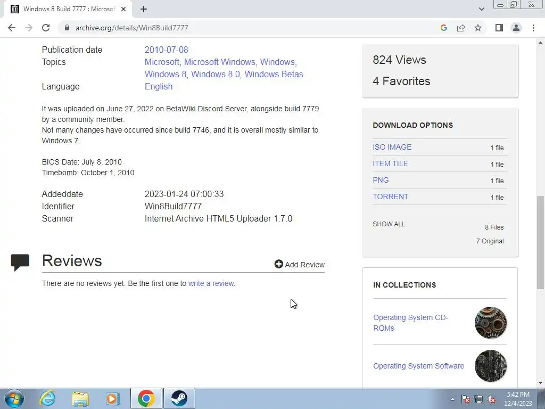
Task: Open a new browser tab
Action: click(144, 10)
